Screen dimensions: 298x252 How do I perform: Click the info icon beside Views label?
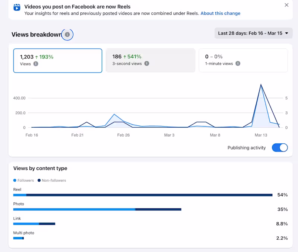(x=36, y=64)
